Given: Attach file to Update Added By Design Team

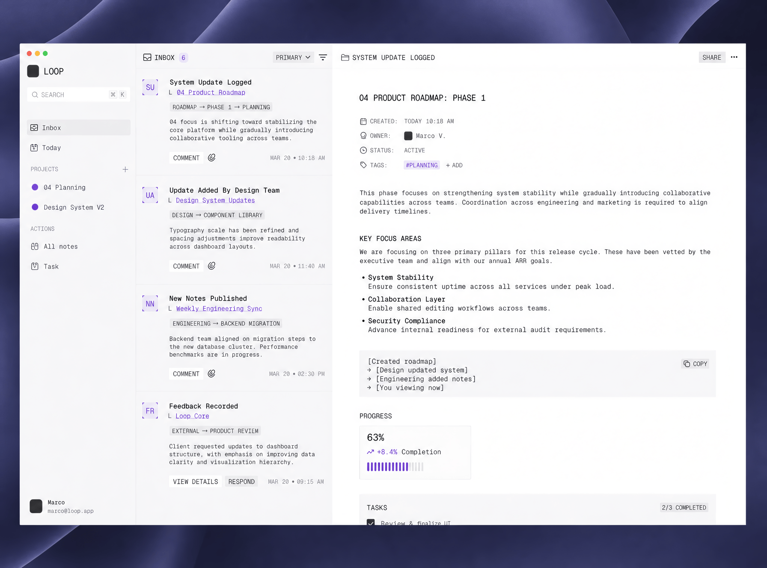Looking at the screenshot, I should click(x=211, y=266).
